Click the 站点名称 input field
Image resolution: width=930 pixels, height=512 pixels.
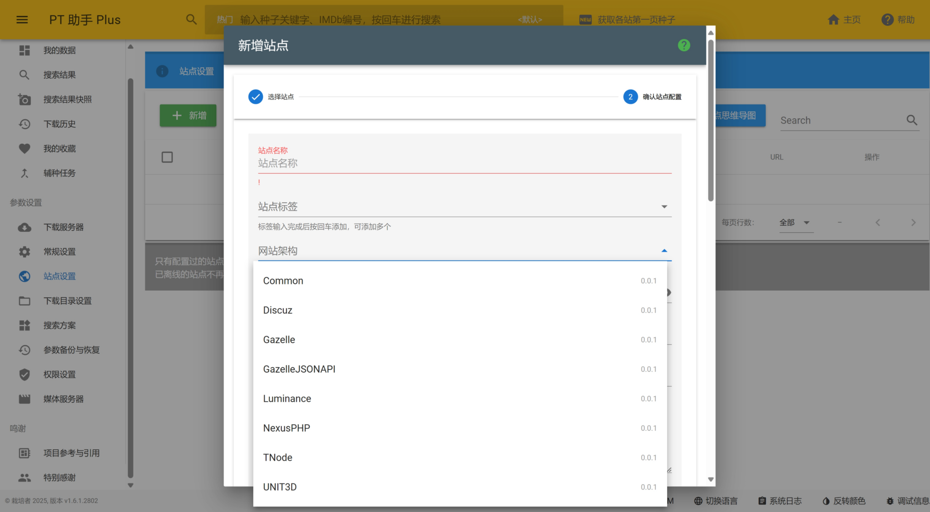(464, 164)
